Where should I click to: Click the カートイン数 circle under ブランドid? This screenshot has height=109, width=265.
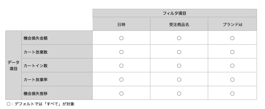[x=232, y=66]
